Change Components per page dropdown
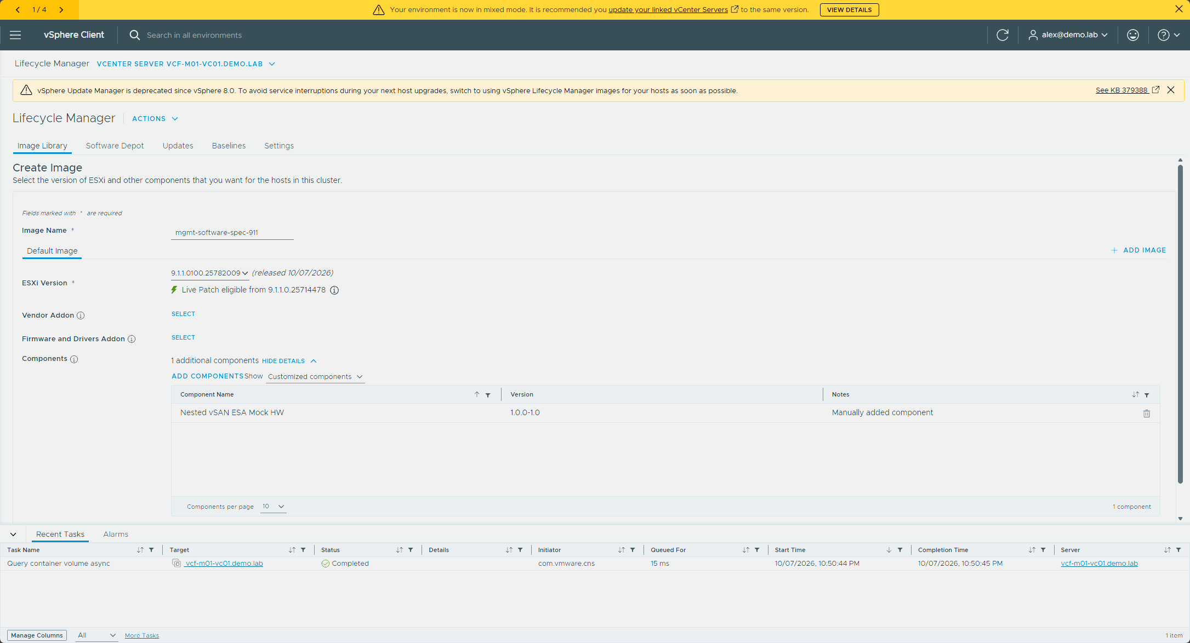The width and height of the screenshot is (1190, 643). [273, 507]
